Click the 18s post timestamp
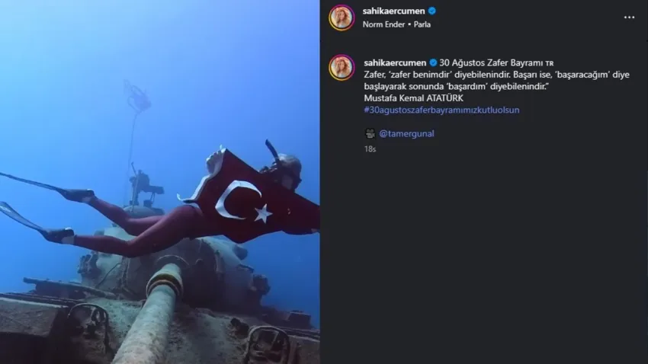Screen dimensions: 648x364 (x=370, y=149)
